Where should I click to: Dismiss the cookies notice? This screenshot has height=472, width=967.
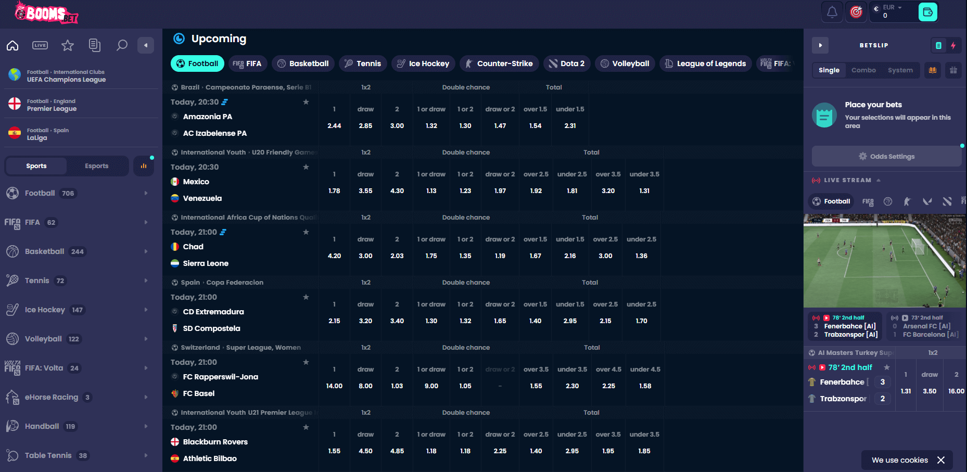tap(941, 460)
